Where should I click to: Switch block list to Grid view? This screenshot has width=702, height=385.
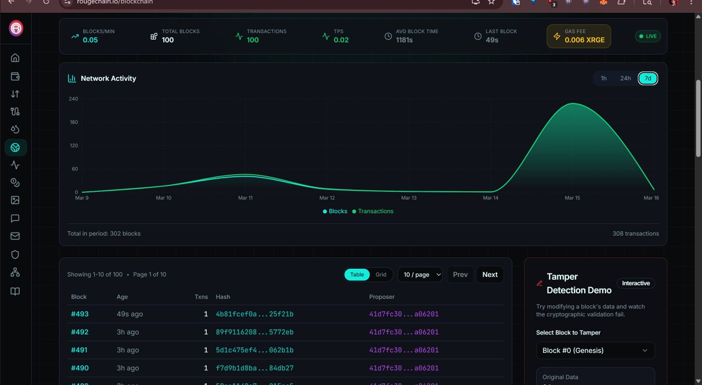381,275
